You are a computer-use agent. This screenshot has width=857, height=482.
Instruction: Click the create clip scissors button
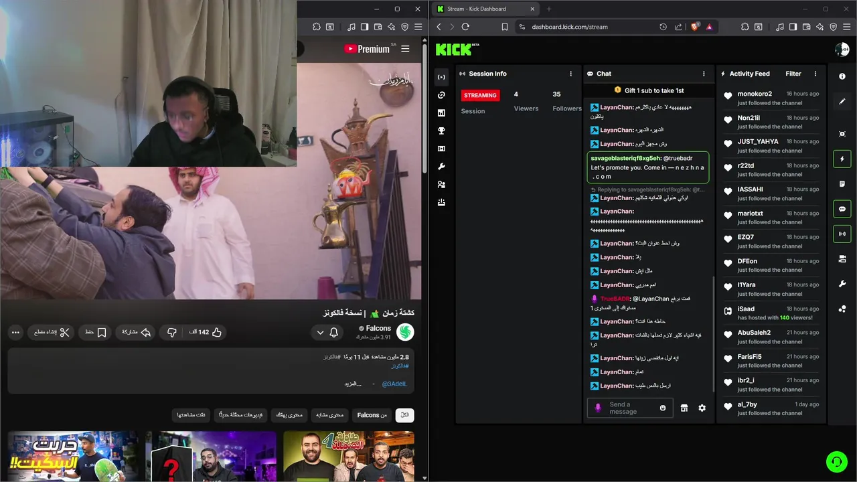(52, 332)
